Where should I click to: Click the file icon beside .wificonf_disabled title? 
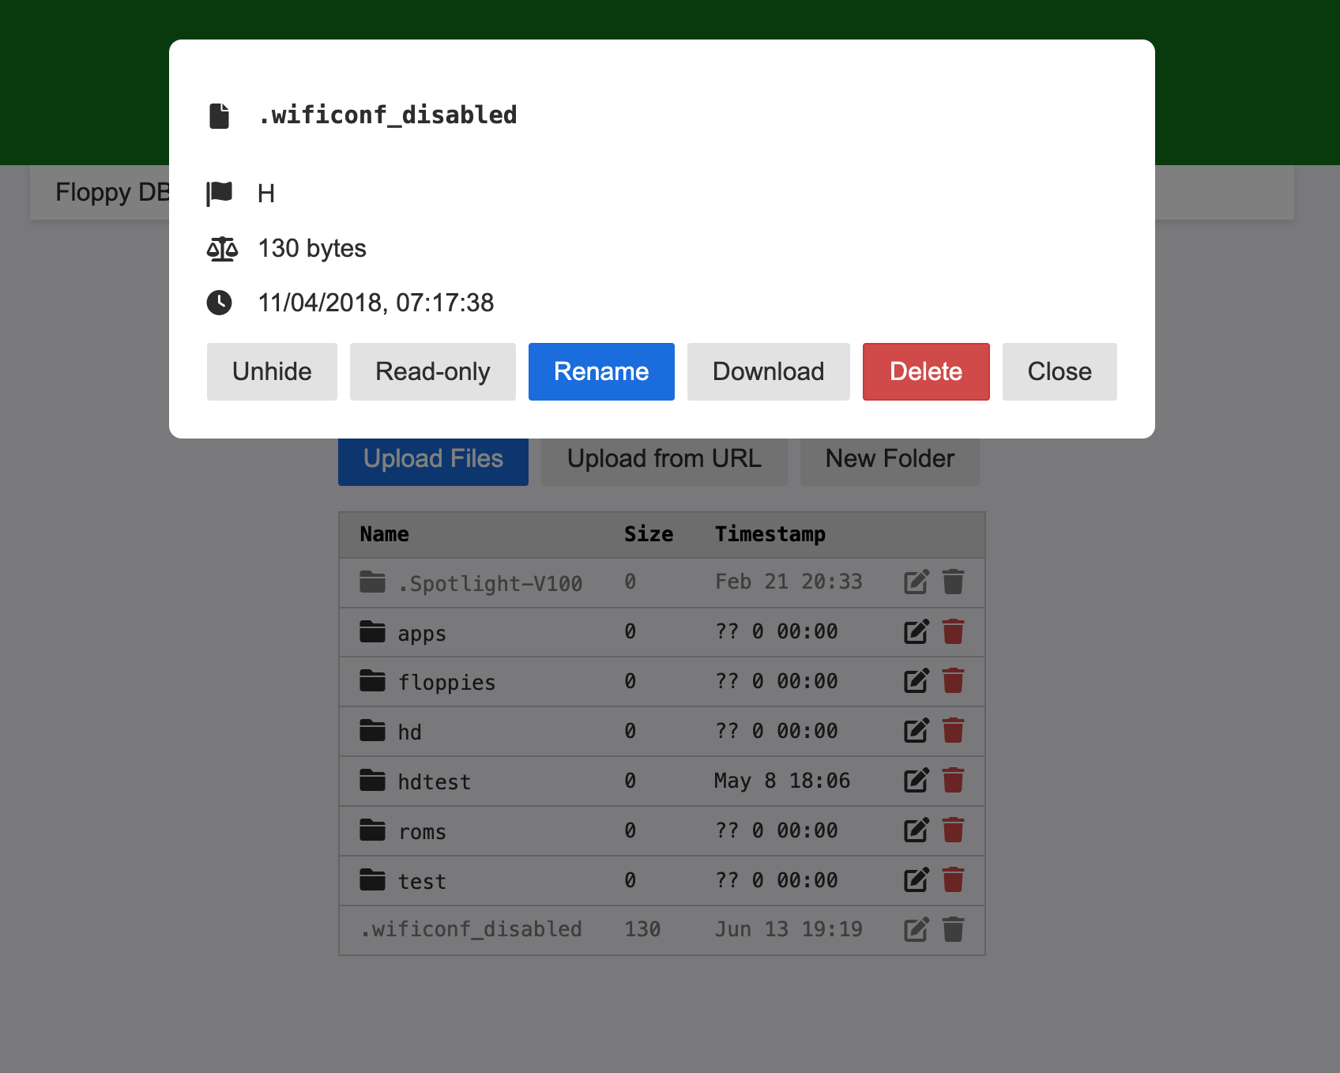click(x=219, y=115)
